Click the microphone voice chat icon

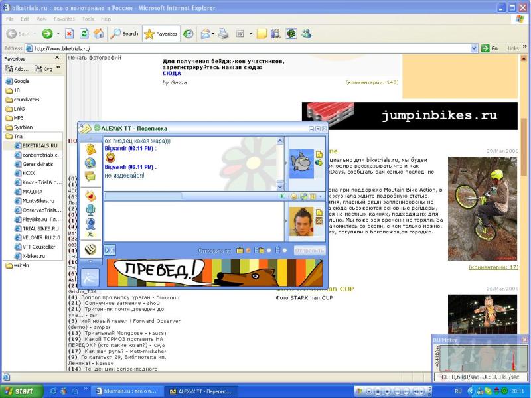click(90, 209)
